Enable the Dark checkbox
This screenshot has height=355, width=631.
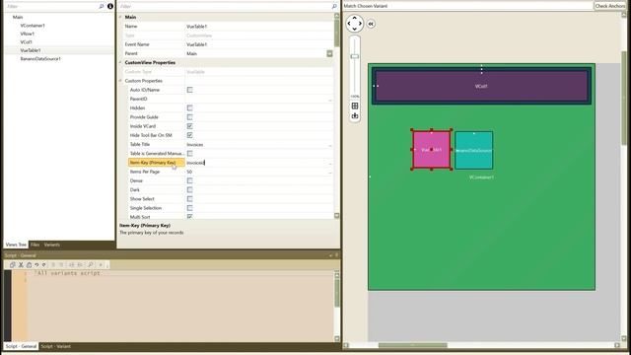click(190, 189)
